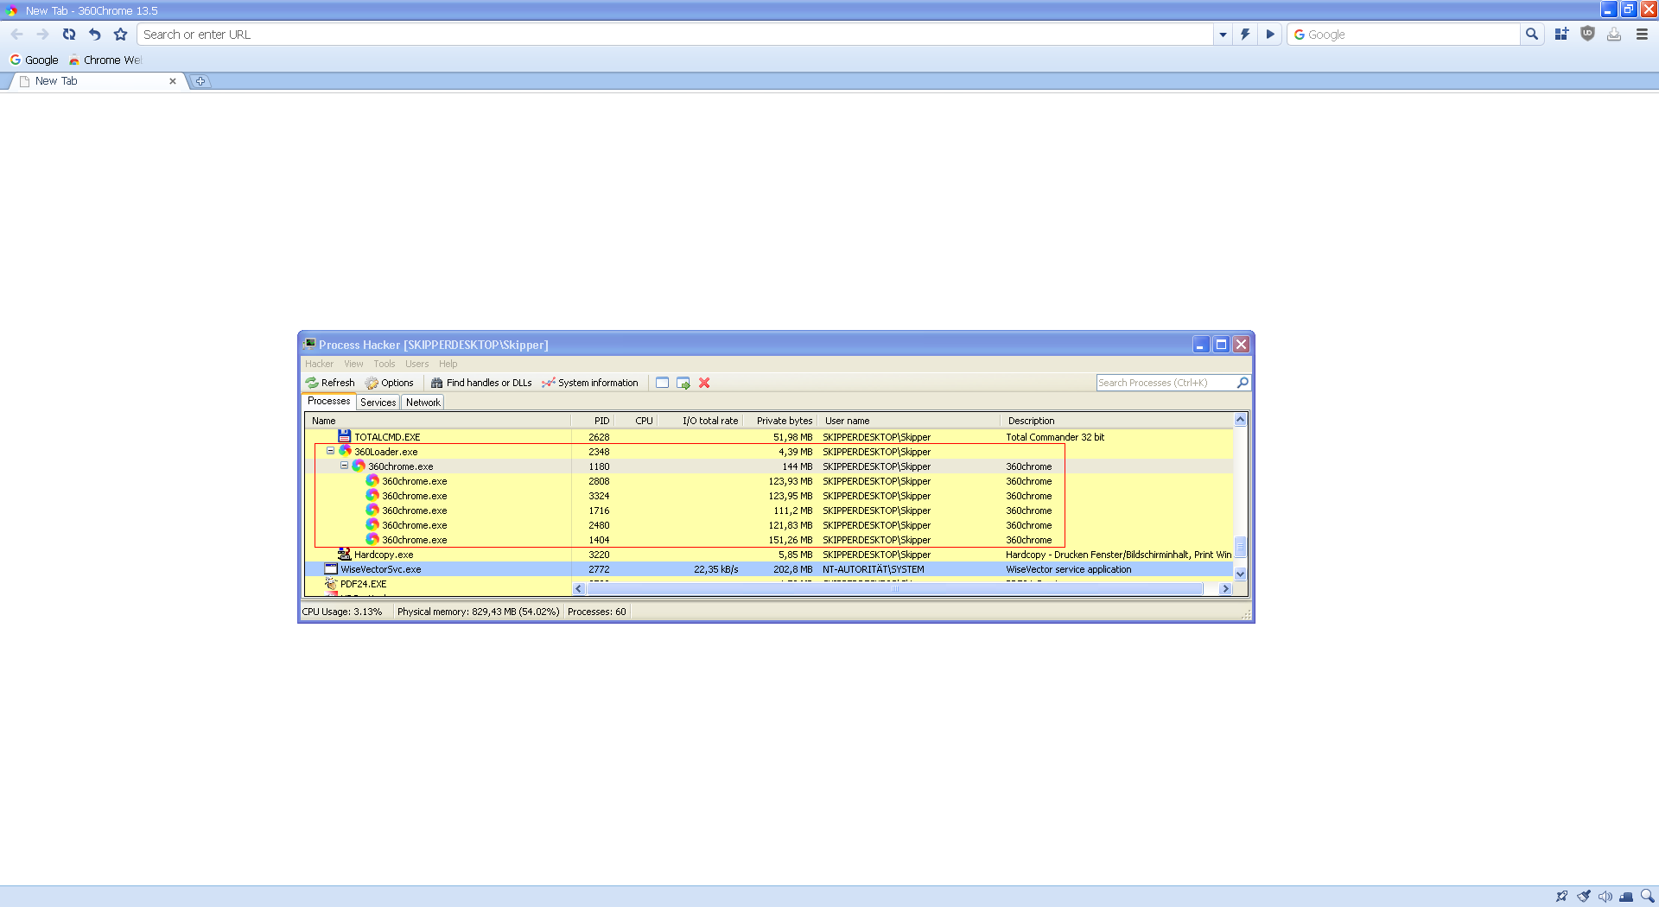Click the Refresh toolbar button
The height and width of the screenshot is (907, 1659).
(330, 383)
